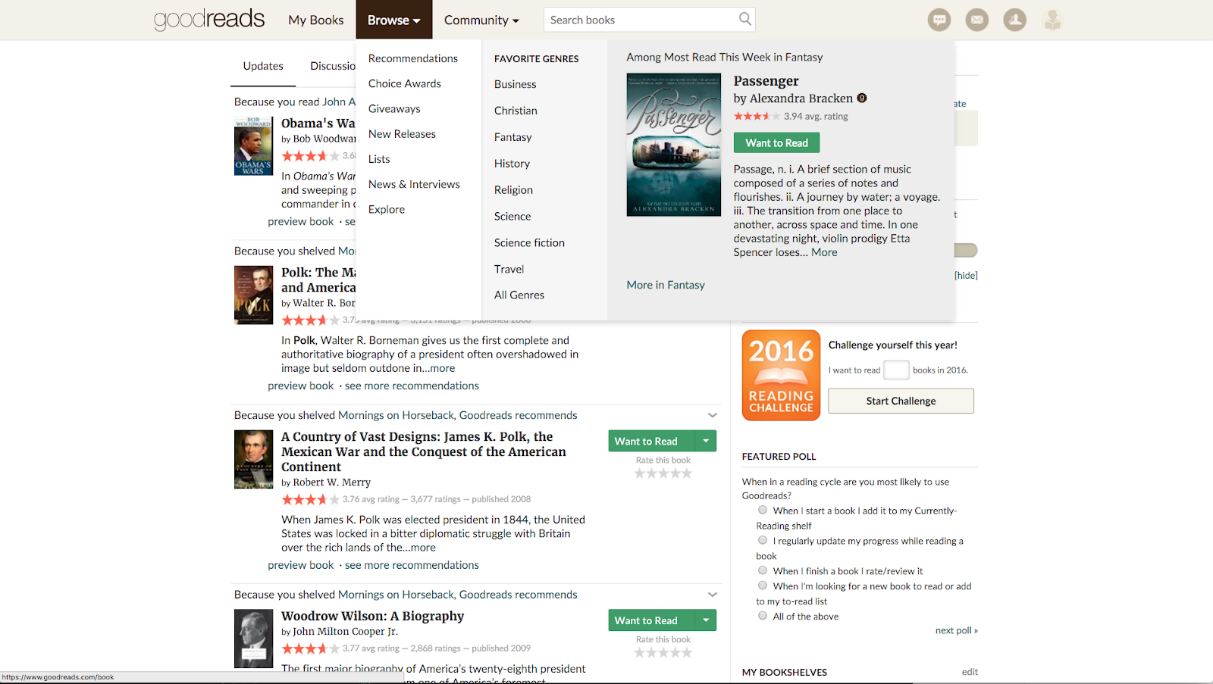Viewport: 1213px width, 684px height.
Task: Expand Passenger description with More link
Action: tap(825, 252)
